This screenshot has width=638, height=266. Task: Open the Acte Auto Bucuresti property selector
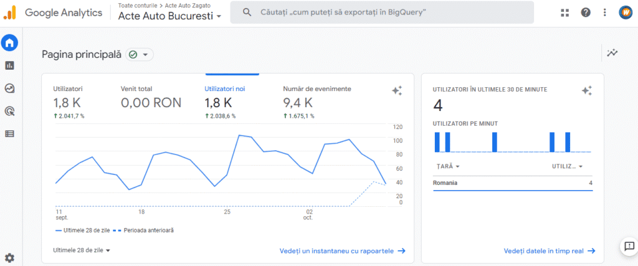tap(170, 16)
